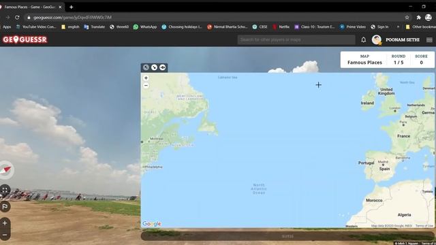Click the France label on the map
The width and height of the screenshot is (436, 245).
click(403, 136)
